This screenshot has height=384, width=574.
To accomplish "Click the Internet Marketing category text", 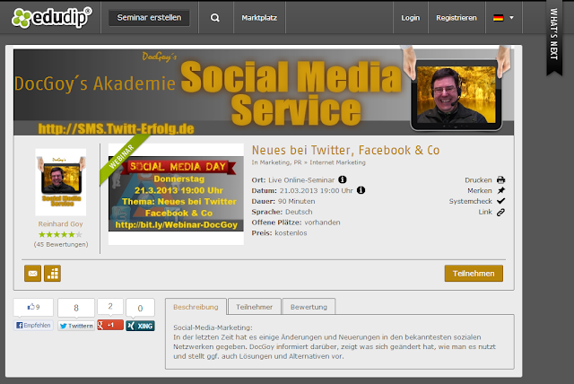I will tap(337, 162).
